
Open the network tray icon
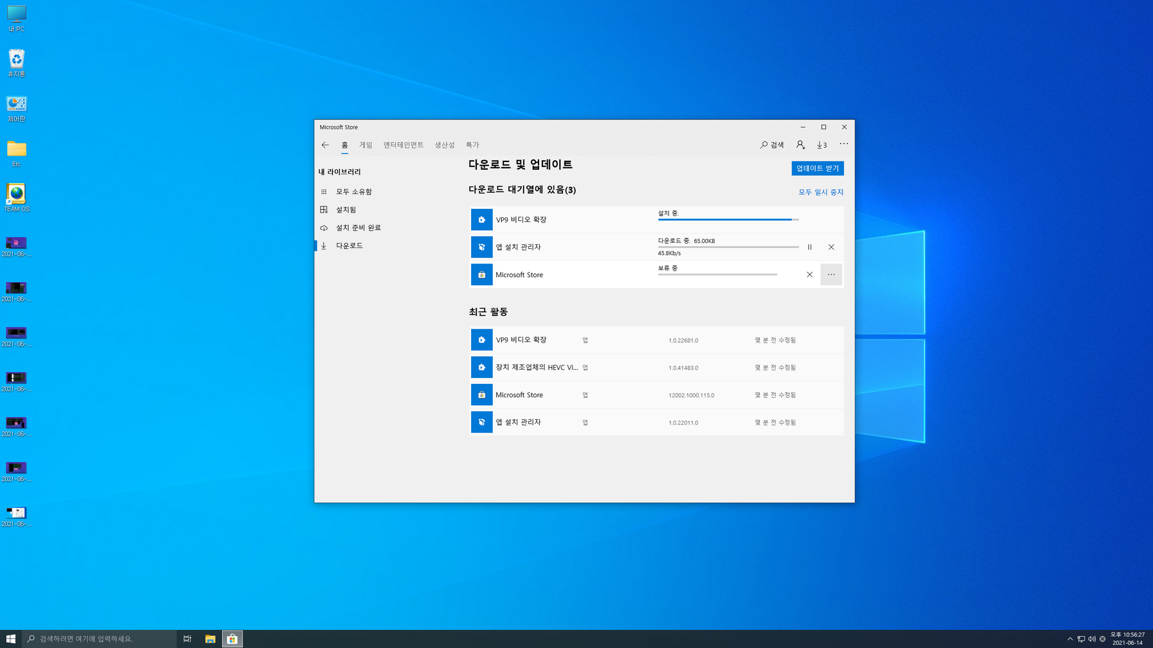click(1081, 639)
